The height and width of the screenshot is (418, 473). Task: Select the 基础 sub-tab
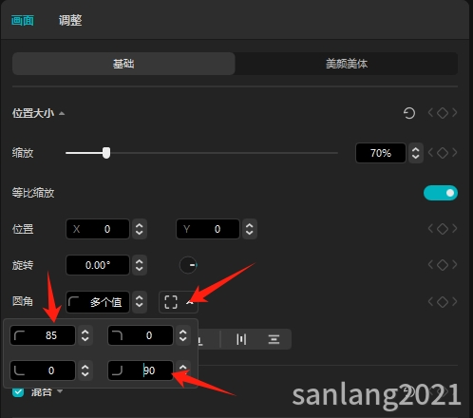[x=123, y=64]
